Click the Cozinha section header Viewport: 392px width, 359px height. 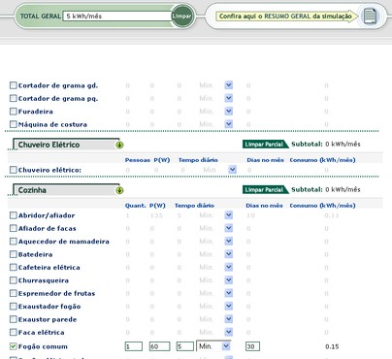[66, 190]
